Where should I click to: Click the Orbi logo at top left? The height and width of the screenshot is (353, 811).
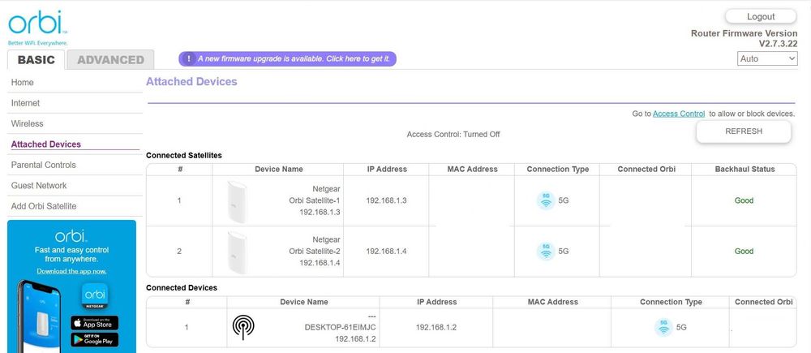[x=38, y=27]
